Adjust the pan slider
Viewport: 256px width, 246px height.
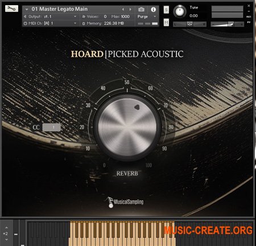189,24
